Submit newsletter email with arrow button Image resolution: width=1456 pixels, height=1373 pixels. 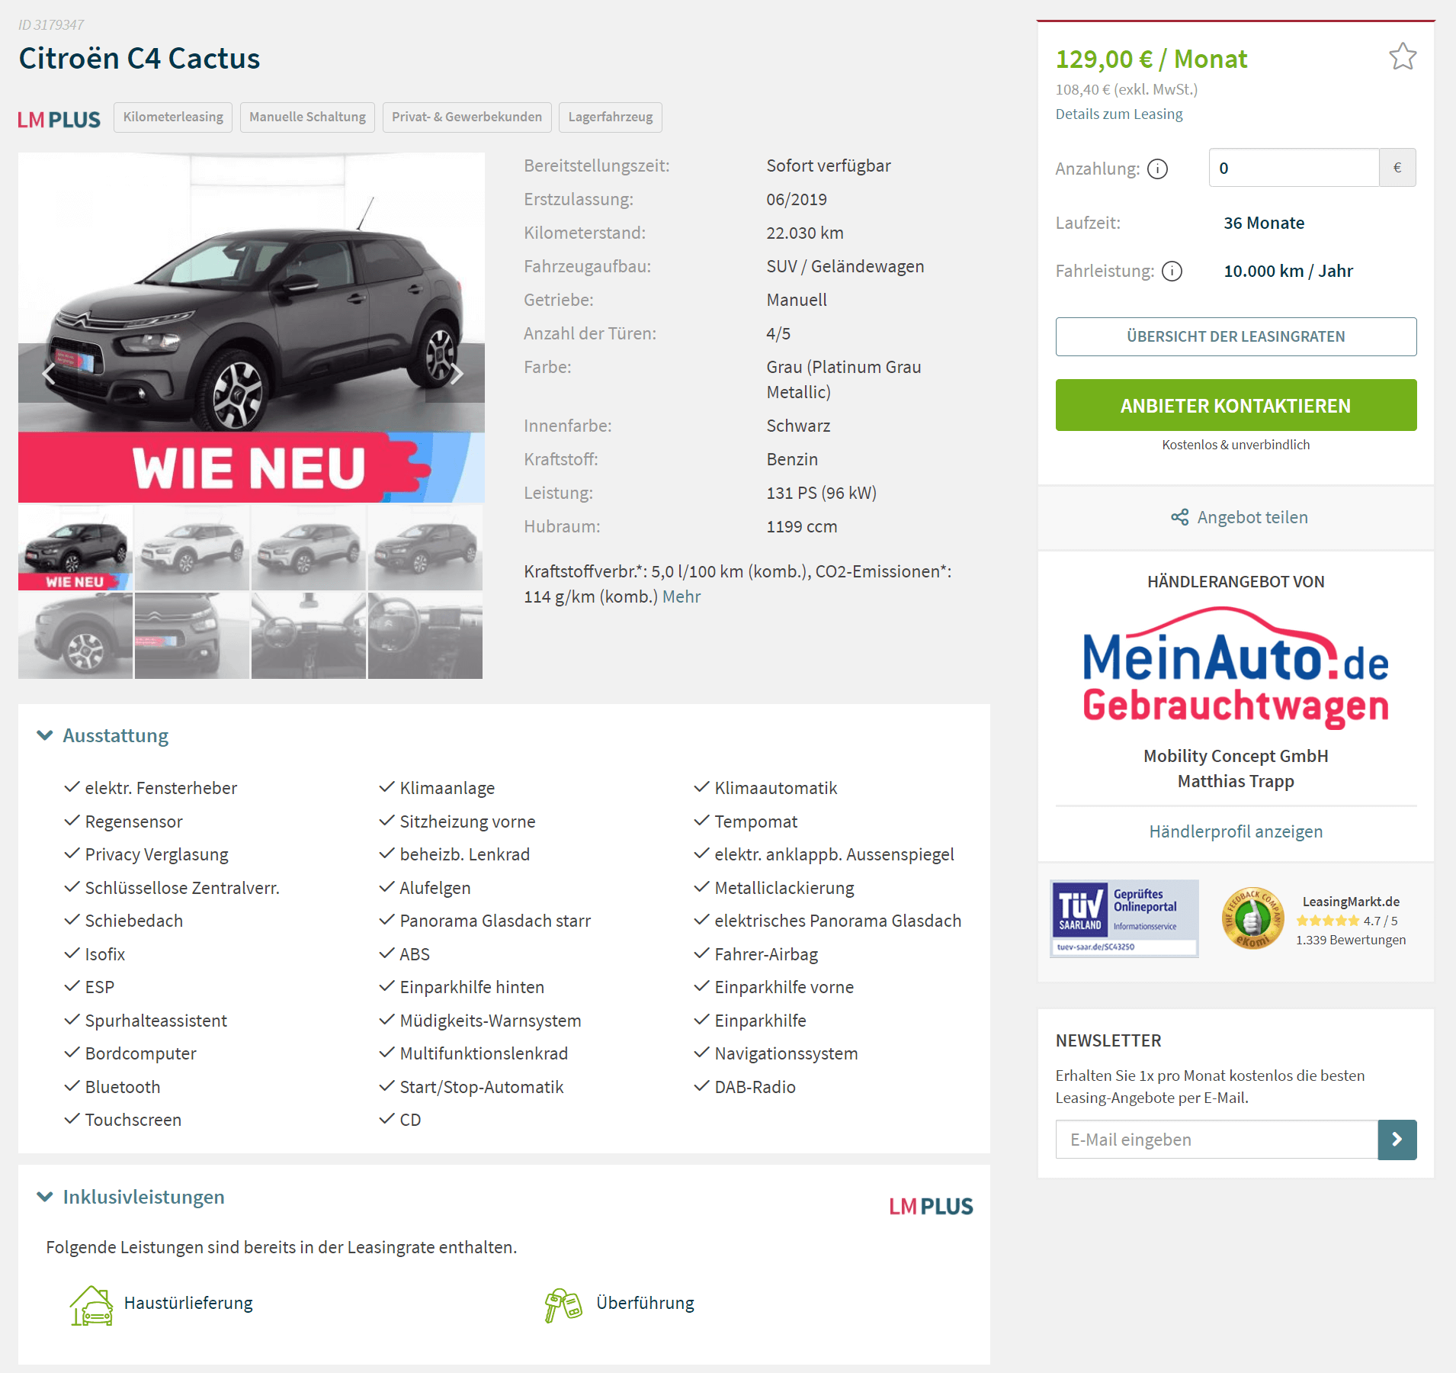1397,1139
